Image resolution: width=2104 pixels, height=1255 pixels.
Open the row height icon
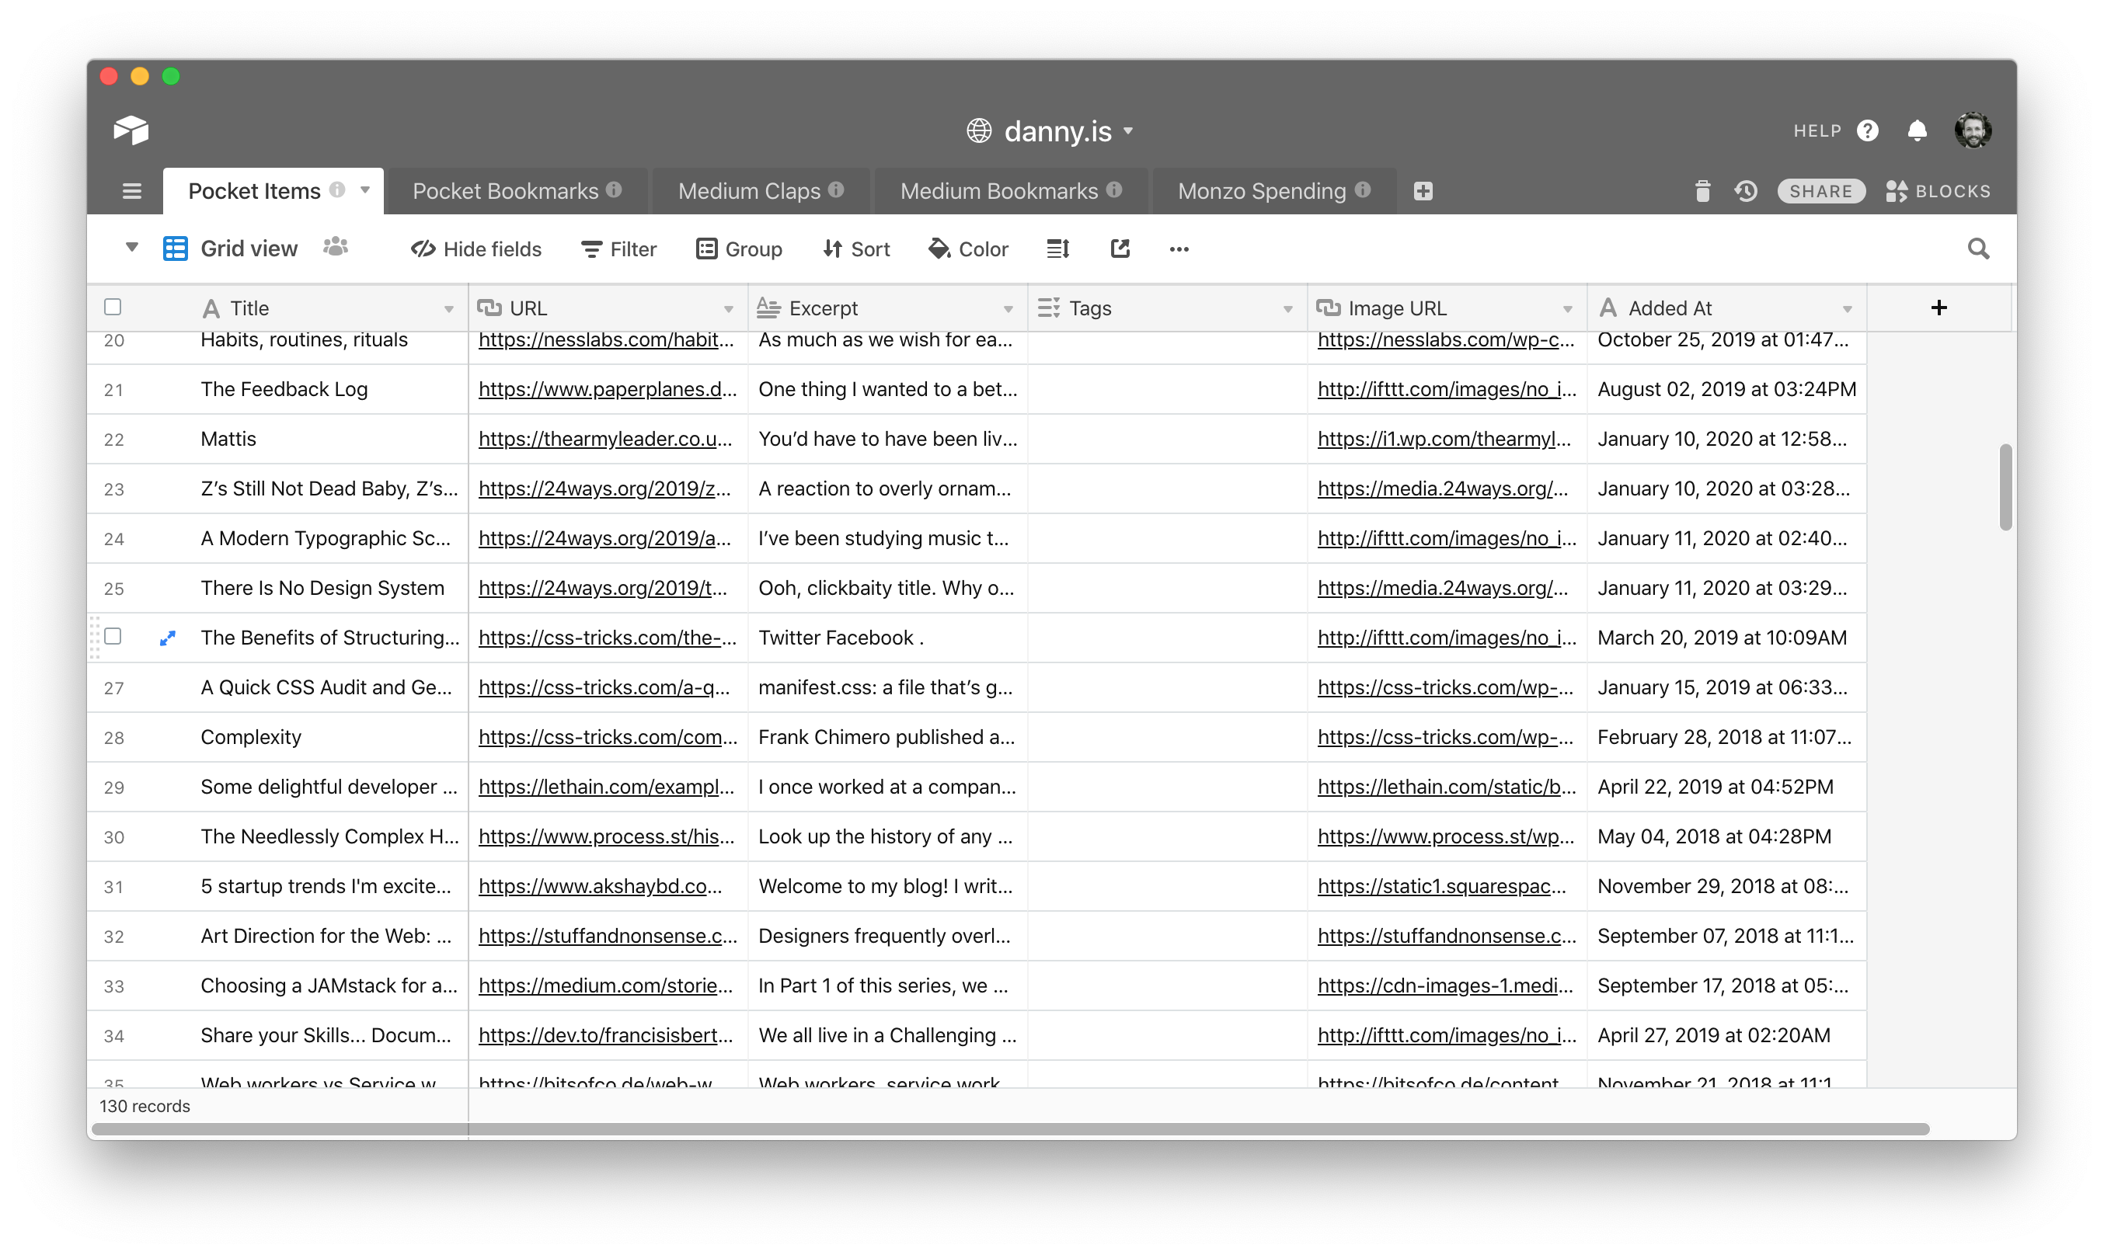[x=1057, y=249]
